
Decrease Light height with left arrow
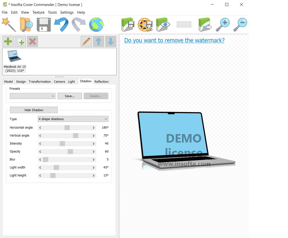point(40,175)
